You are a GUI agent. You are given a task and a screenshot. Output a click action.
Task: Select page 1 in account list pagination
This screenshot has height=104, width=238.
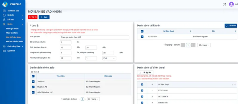[x=188, y=45]
